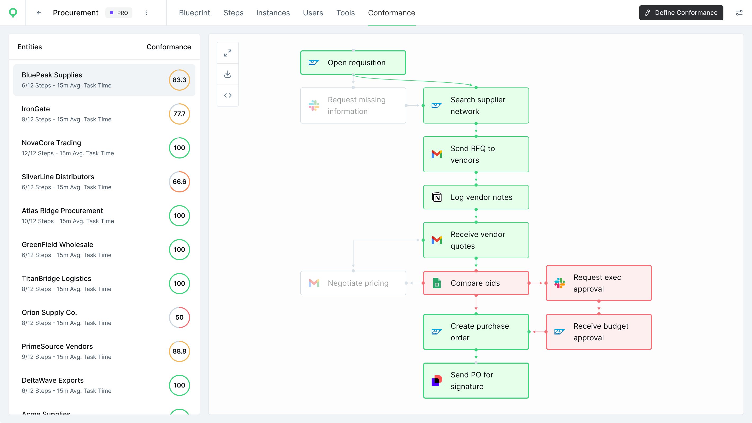
Task: Open the view settings icon top right
Action: tap(740, 12)
